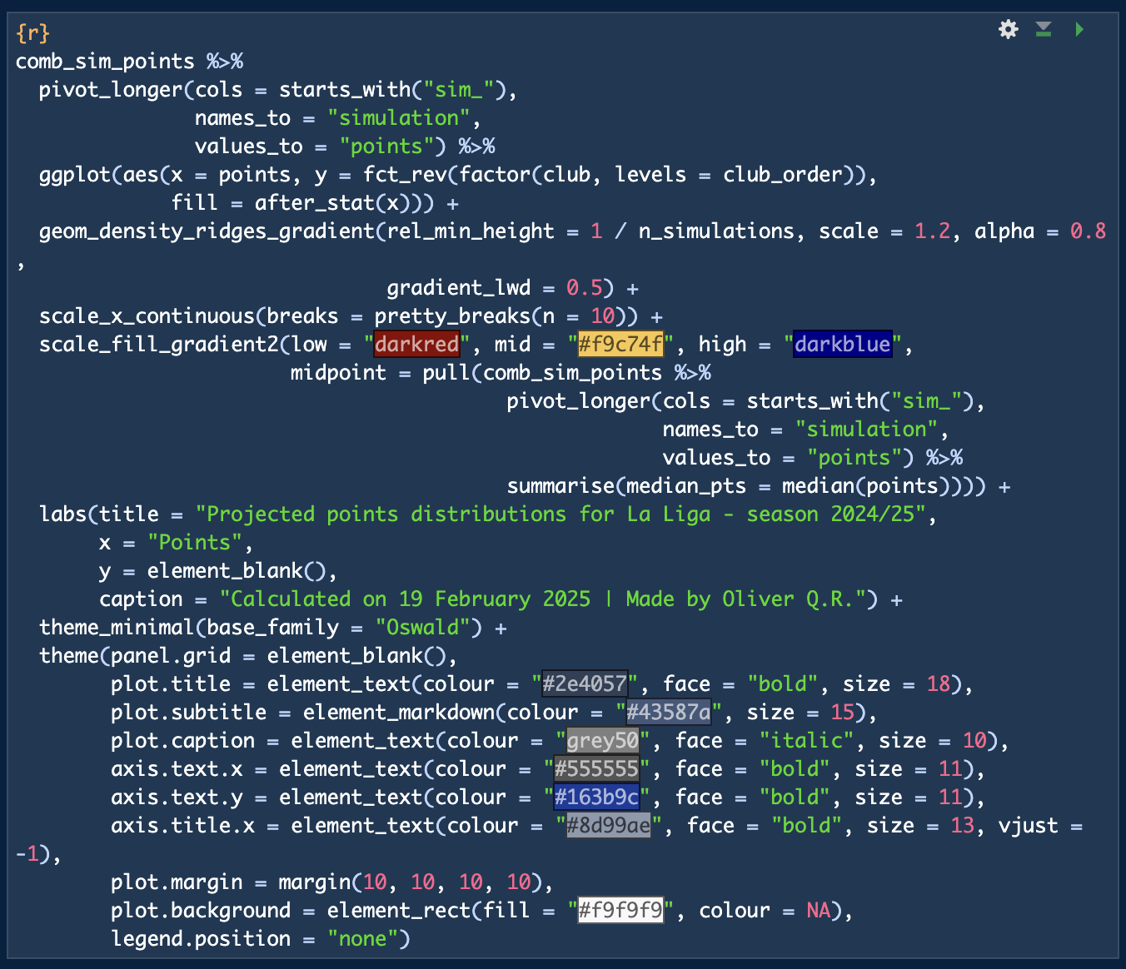Click vjust argument

coord(1028,825)
